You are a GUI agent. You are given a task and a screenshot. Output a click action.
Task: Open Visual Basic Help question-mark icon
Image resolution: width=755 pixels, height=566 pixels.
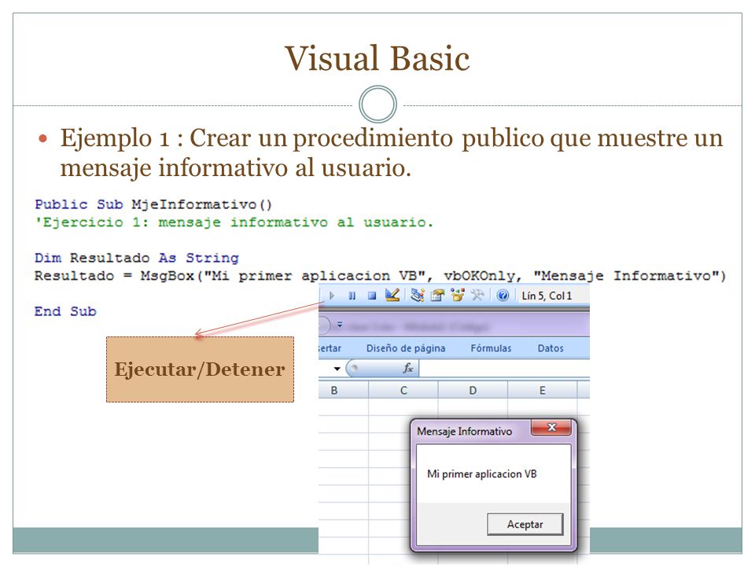pyautogui.click(x=503, y=295)
